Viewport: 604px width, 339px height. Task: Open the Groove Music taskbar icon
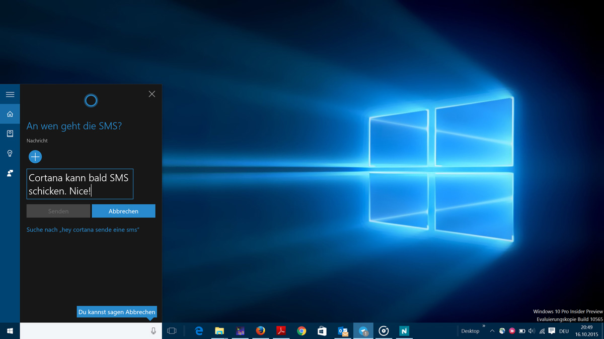pos(384,331)
